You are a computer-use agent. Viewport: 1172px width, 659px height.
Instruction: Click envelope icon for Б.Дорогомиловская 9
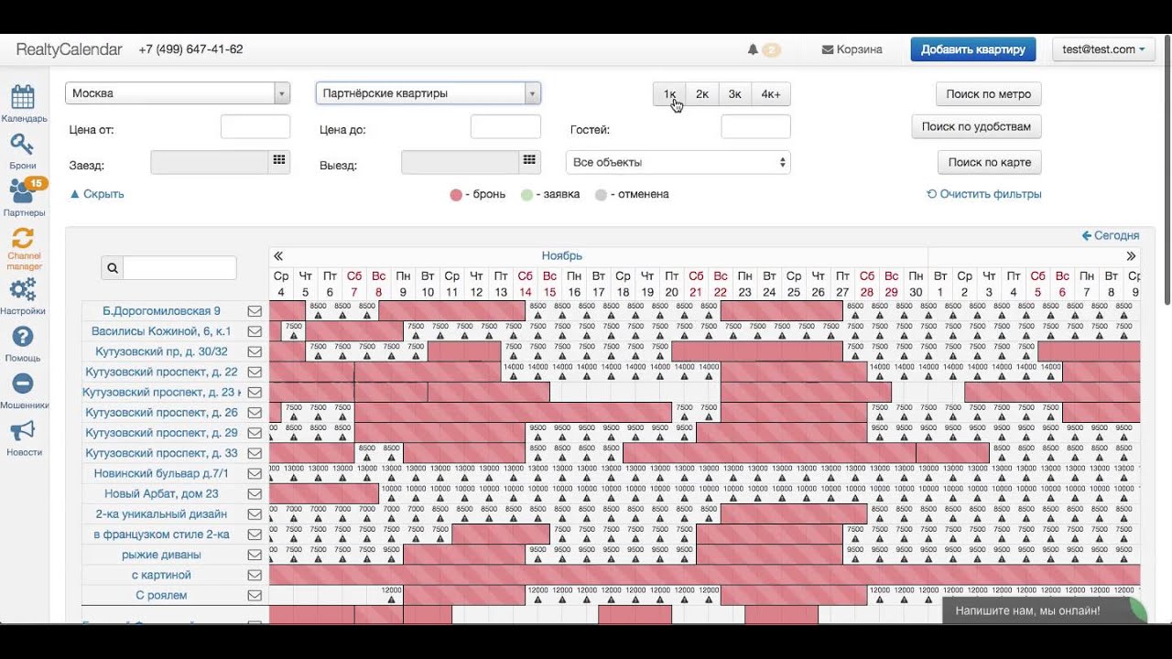click(255, 311)
